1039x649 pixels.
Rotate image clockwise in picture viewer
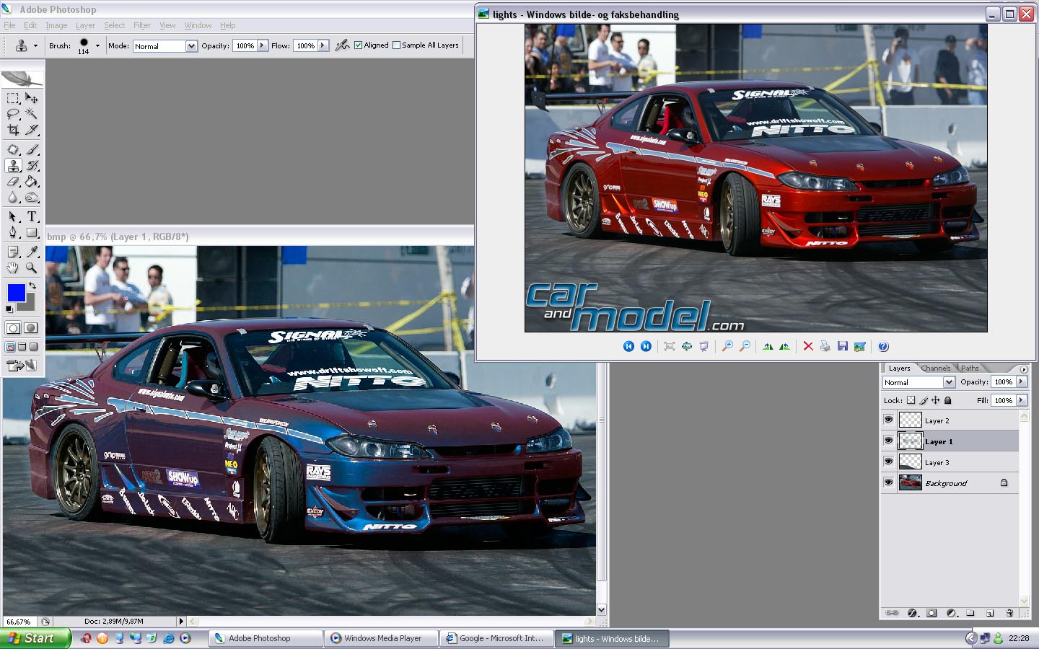[768, 346]
